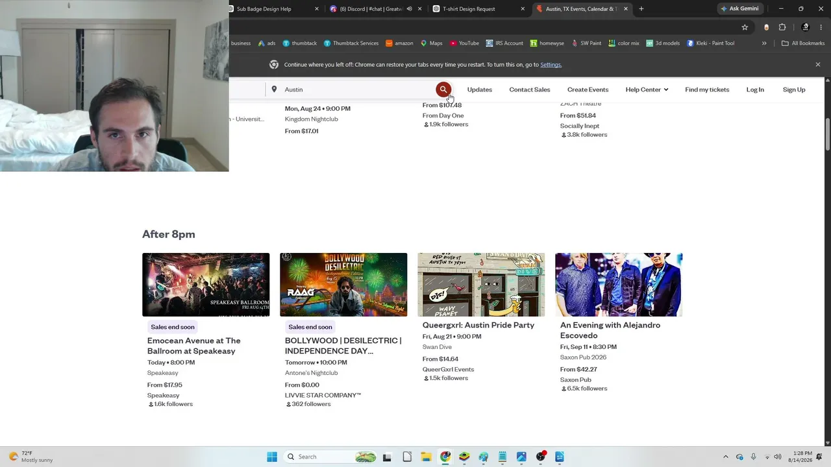Close the Sub Badge Design Help tab
This screenshot has height=467, width=831.
pyautogui.click(x=317, y=9)
